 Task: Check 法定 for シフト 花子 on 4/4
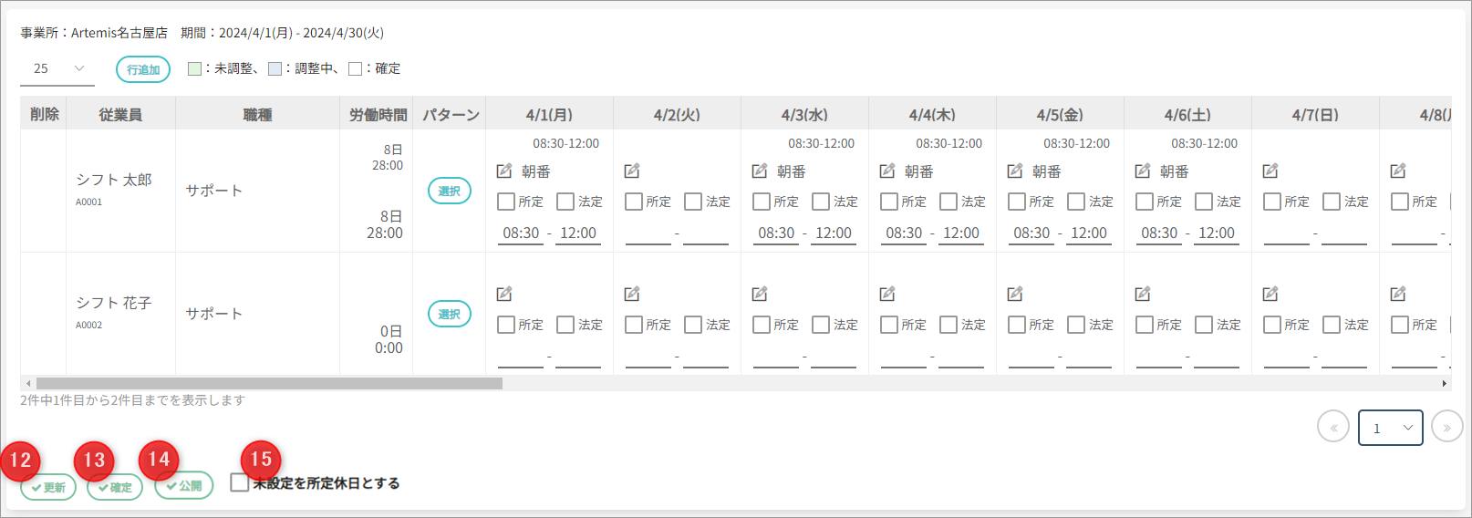[949, 325]
